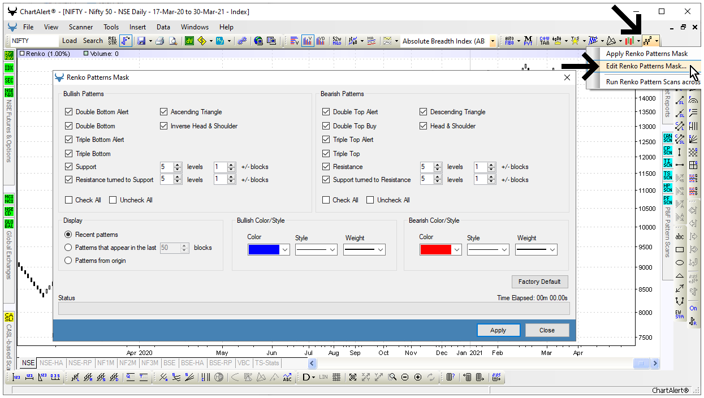
Task: Click the C&W TAM toolbar icon
Action: (545, 41)
